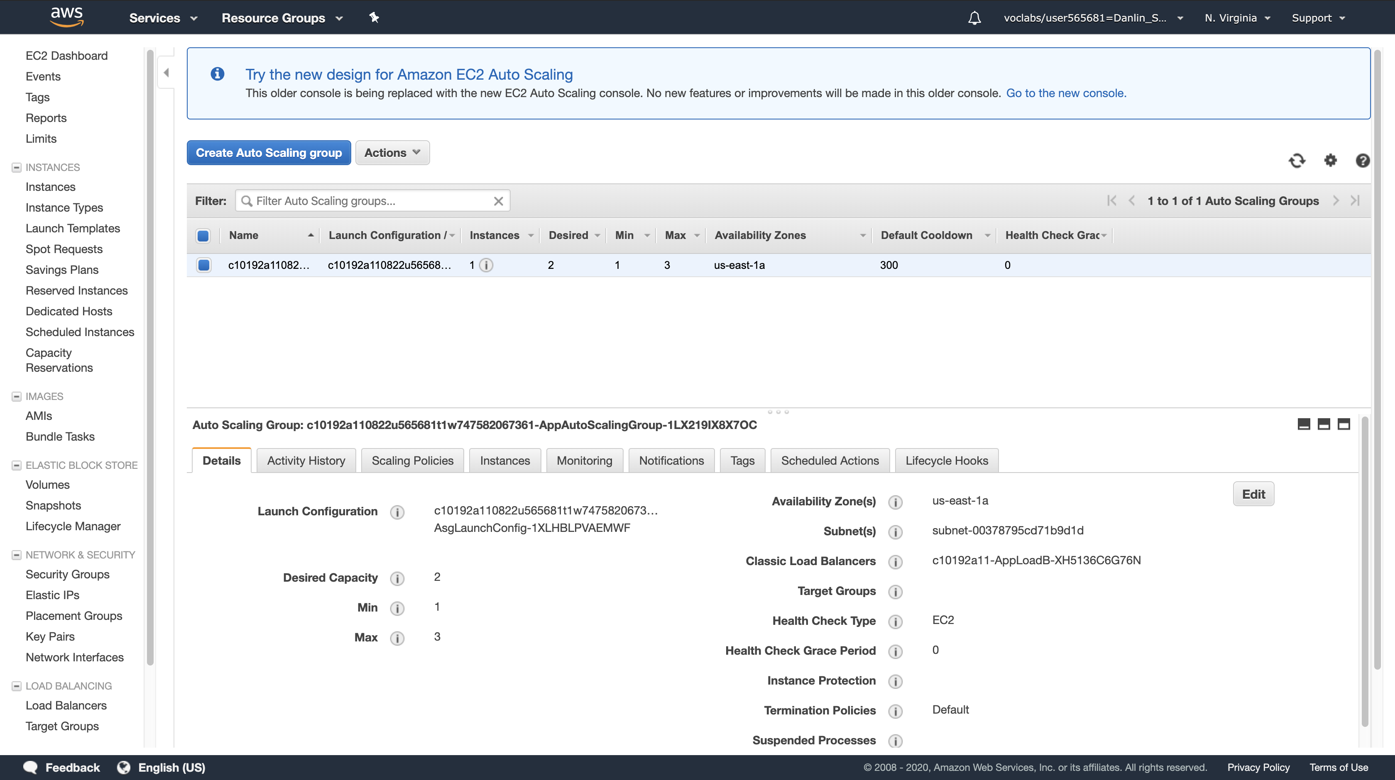Deselect the c10192a11082 row checkbox
1395x780 pixels.
(x=203, y=265)
